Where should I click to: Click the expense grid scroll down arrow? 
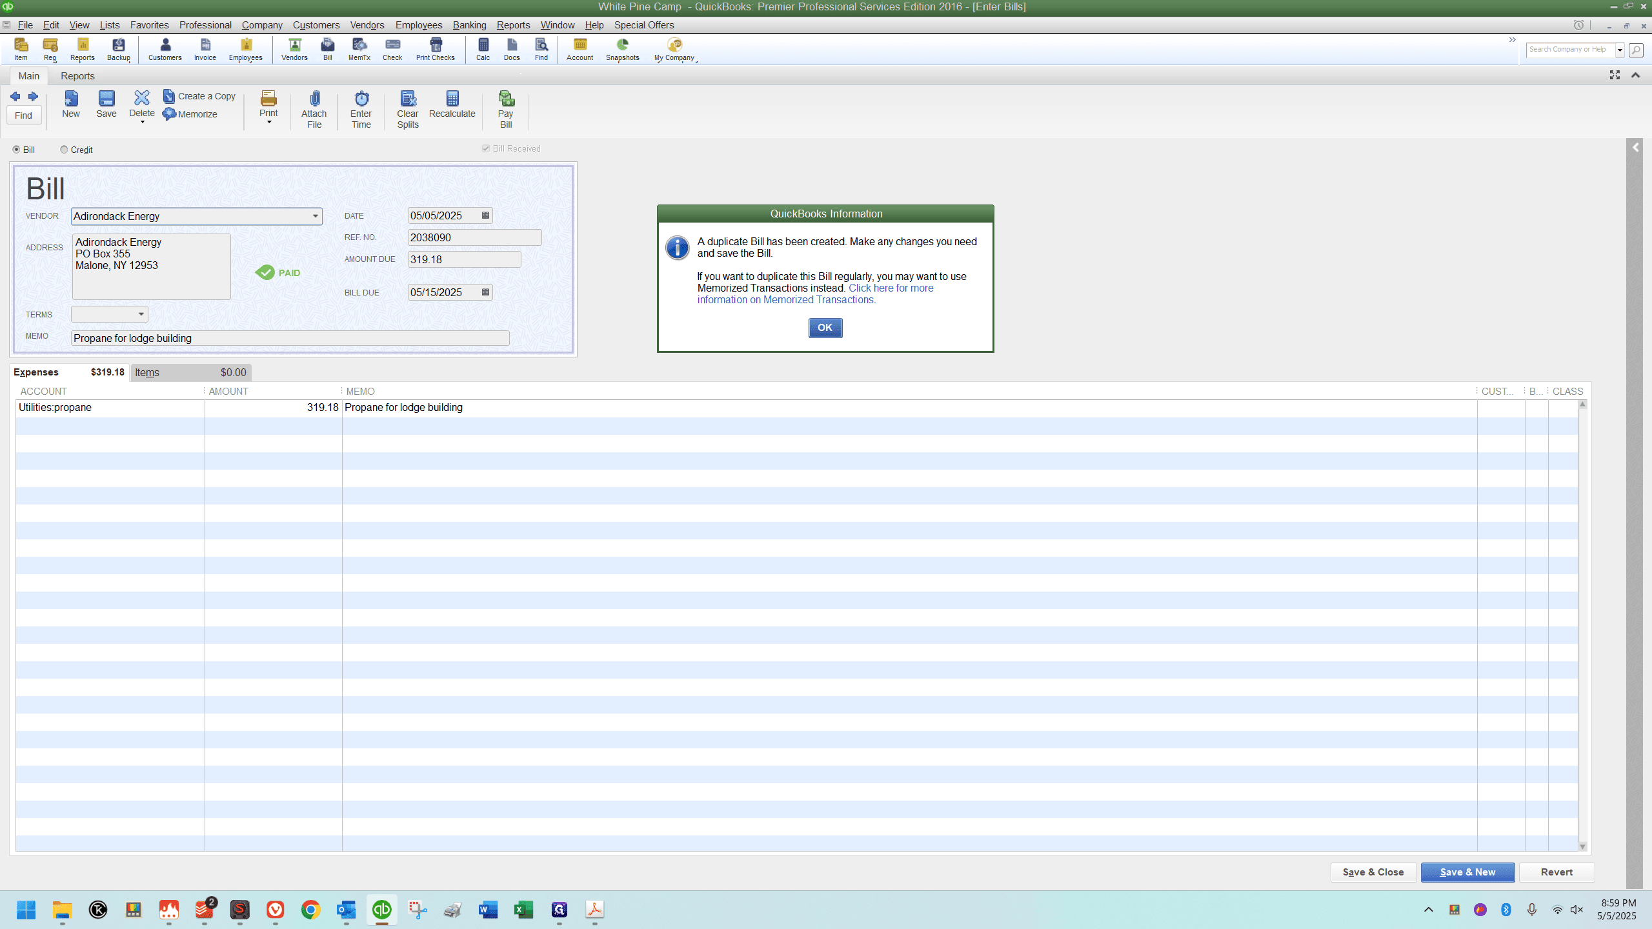tap(1582, 846)
